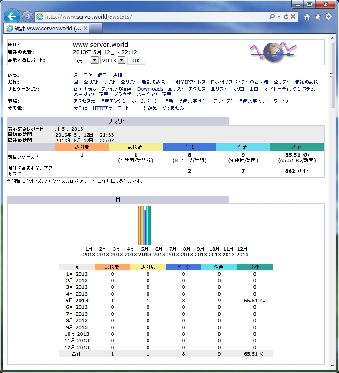Open the 日付 link
Viewport: 339px width, 373px height.
pos(88,75)
